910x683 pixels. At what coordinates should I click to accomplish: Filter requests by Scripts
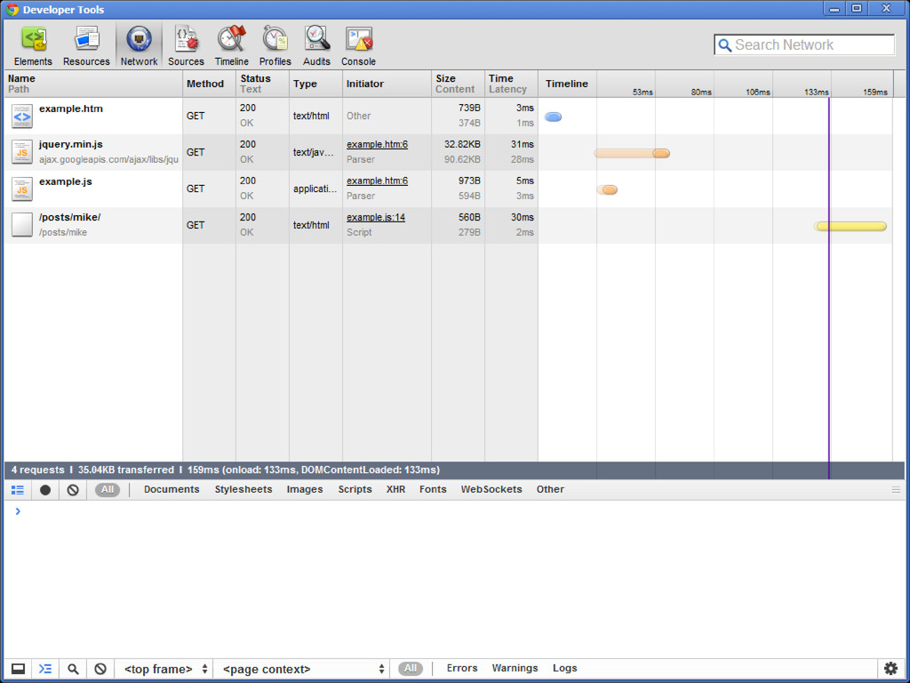click(x=355, y=490)
